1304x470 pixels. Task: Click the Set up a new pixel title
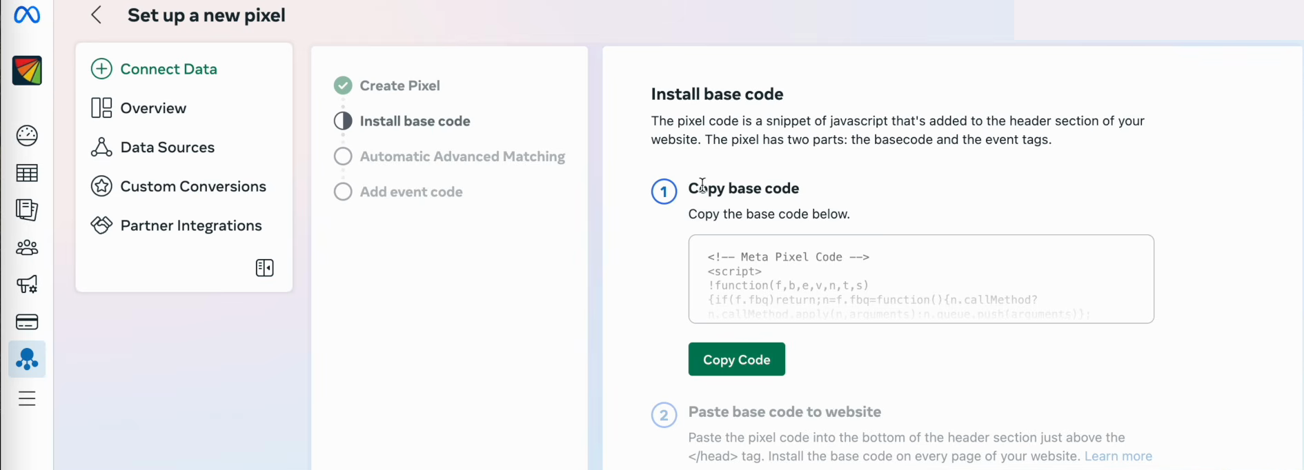click(206, 15)
